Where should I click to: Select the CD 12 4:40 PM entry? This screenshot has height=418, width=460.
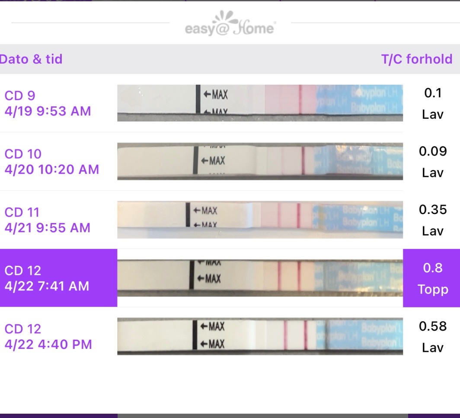pos(48,337)
